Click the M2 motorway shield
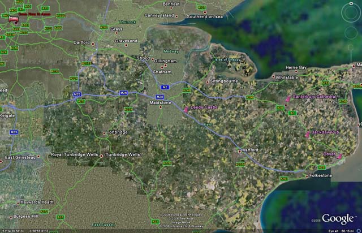Viewport: 362px width, 233px height. coord(165,87)
